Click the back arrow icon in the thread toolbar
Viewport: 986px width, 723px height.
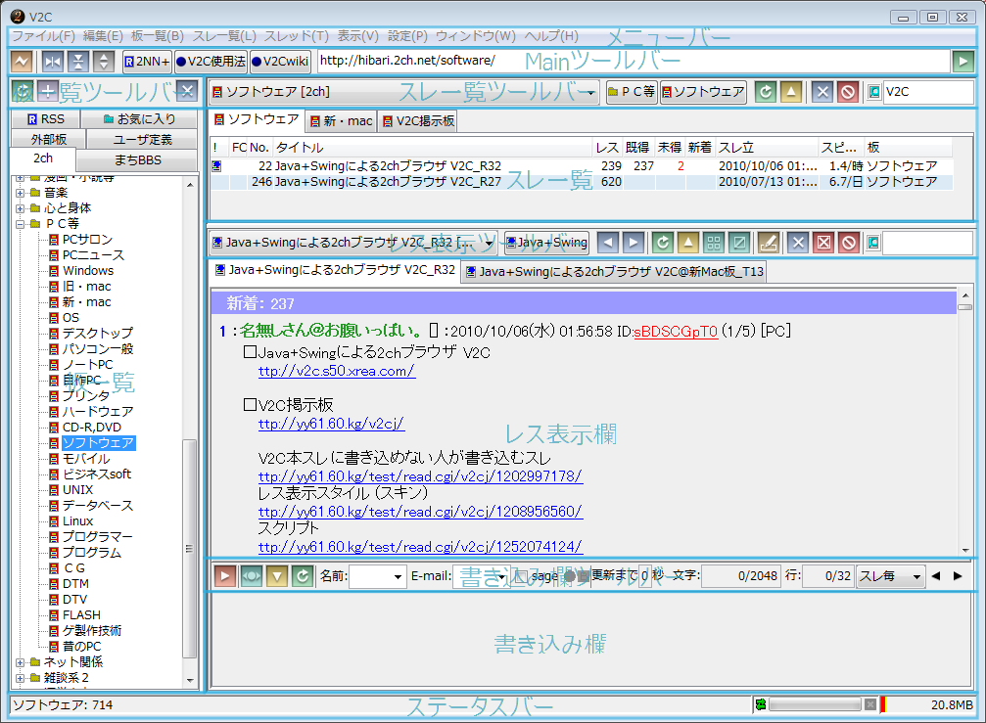[x=608, y=243]
